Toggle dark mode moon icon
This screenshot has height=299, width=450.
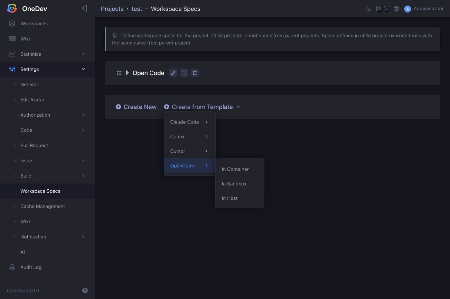pos(368,9)
